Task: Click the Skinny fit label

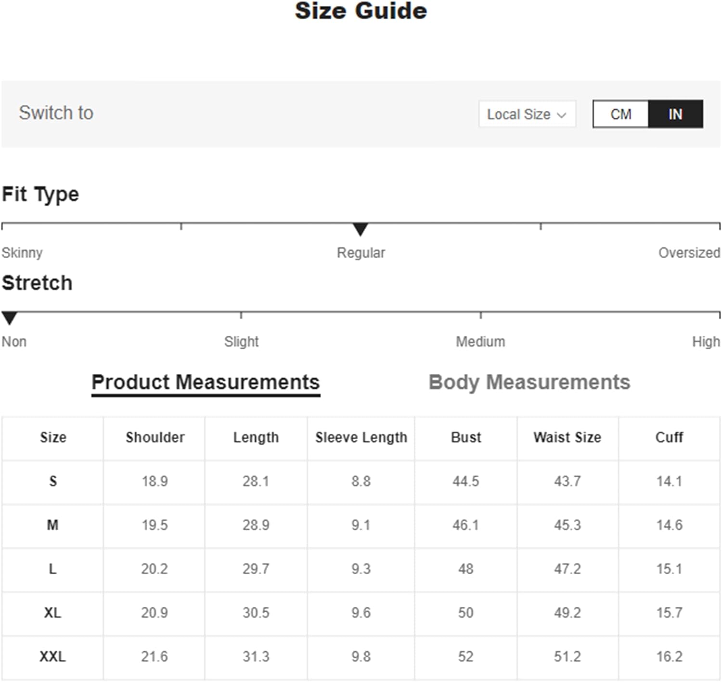Action: pos(22,253)
